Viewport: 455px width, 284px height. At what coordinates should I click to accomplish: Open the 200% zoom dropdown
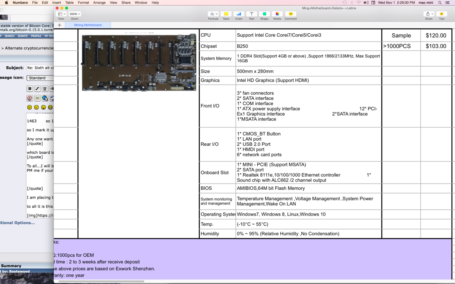click(x=74, y=14)
